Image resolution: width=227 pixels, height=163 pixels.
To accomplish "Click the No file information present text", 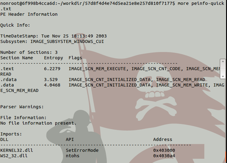I will 38,123.
